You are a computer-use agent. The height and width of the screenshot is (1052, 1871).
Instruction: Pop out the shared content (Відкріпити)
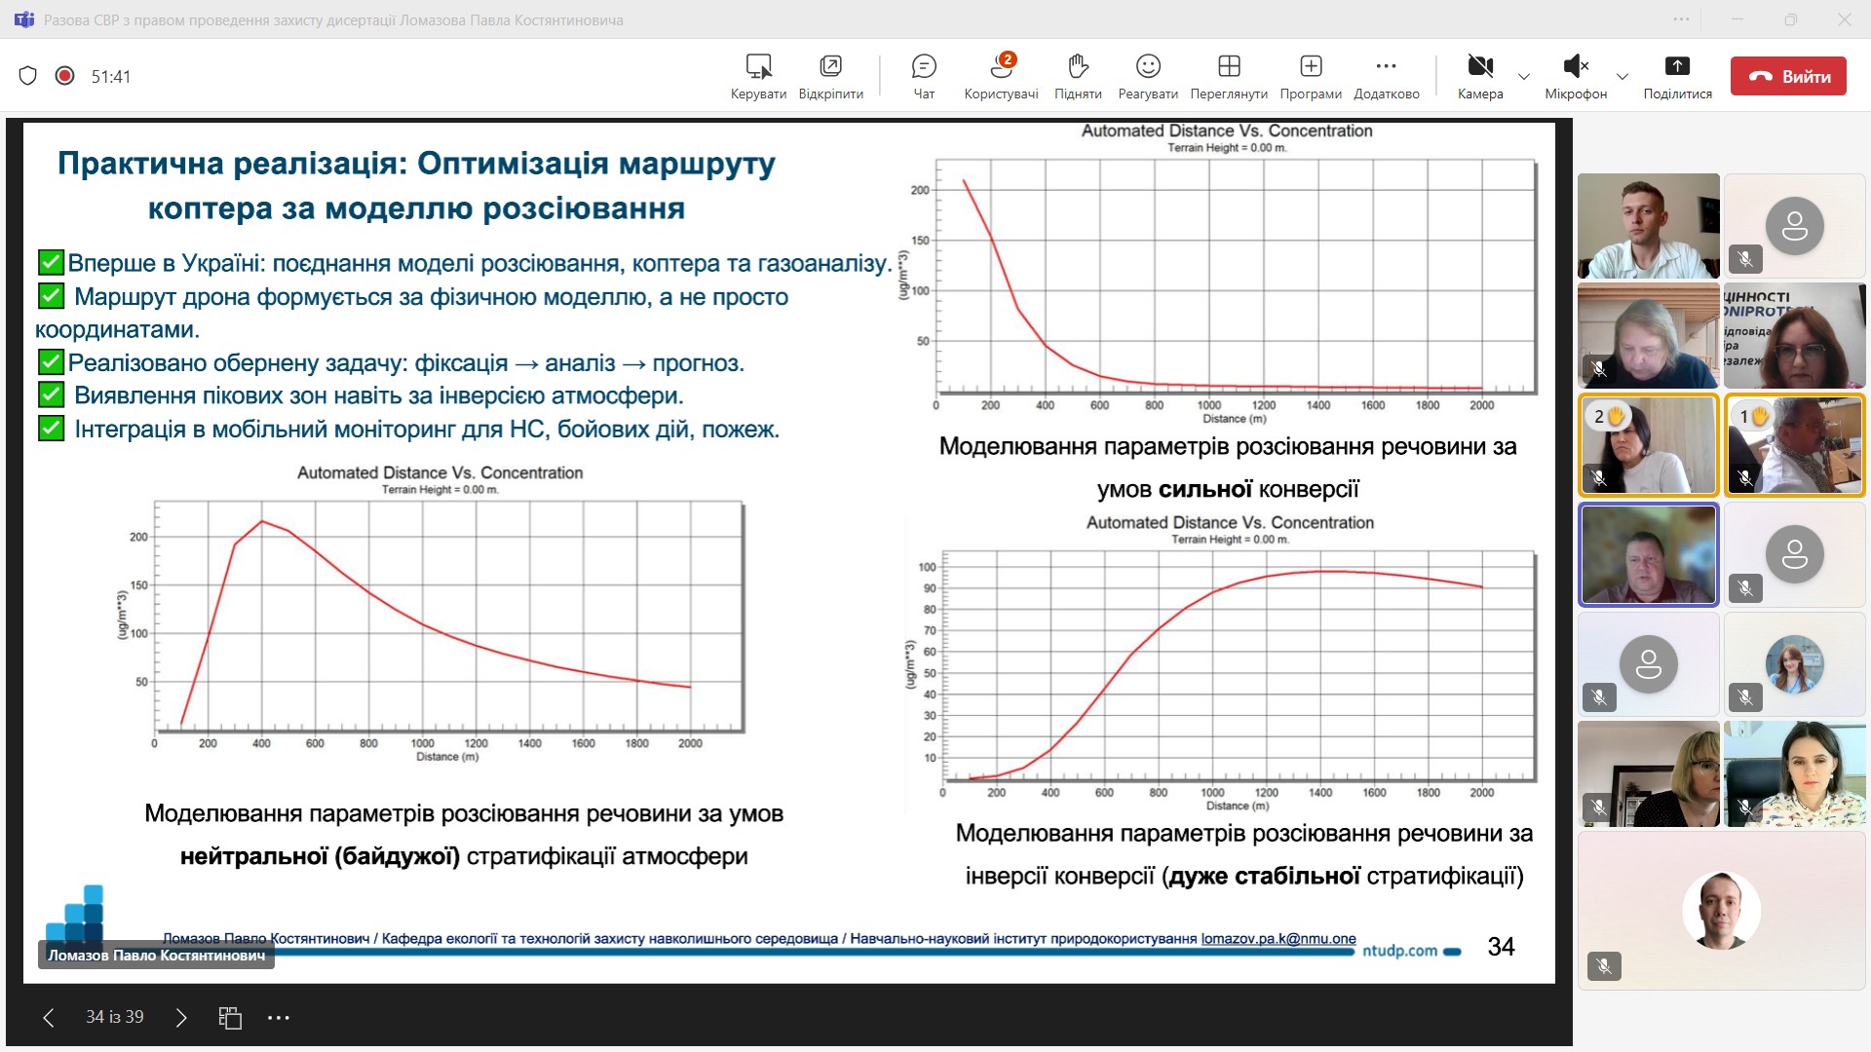coord(830,76)
